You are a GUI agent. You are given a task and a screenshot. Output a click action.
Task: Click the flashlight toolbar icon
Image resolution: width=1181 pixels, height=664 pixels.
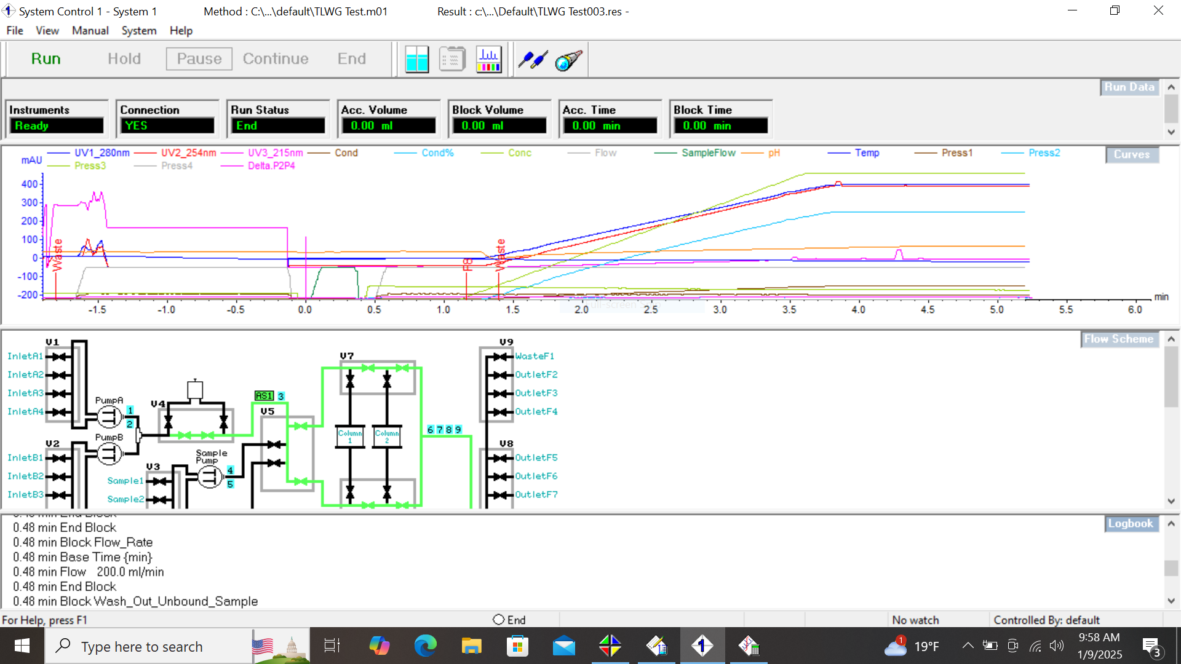[x=568, y=60]
